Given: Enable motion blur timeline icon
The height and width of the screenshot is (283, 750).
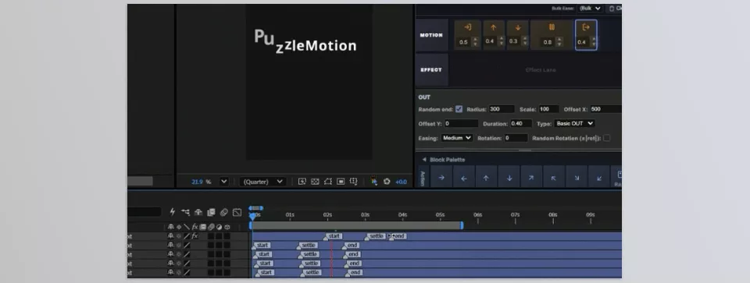Looking at the screenshot, I should coord(223,212).
